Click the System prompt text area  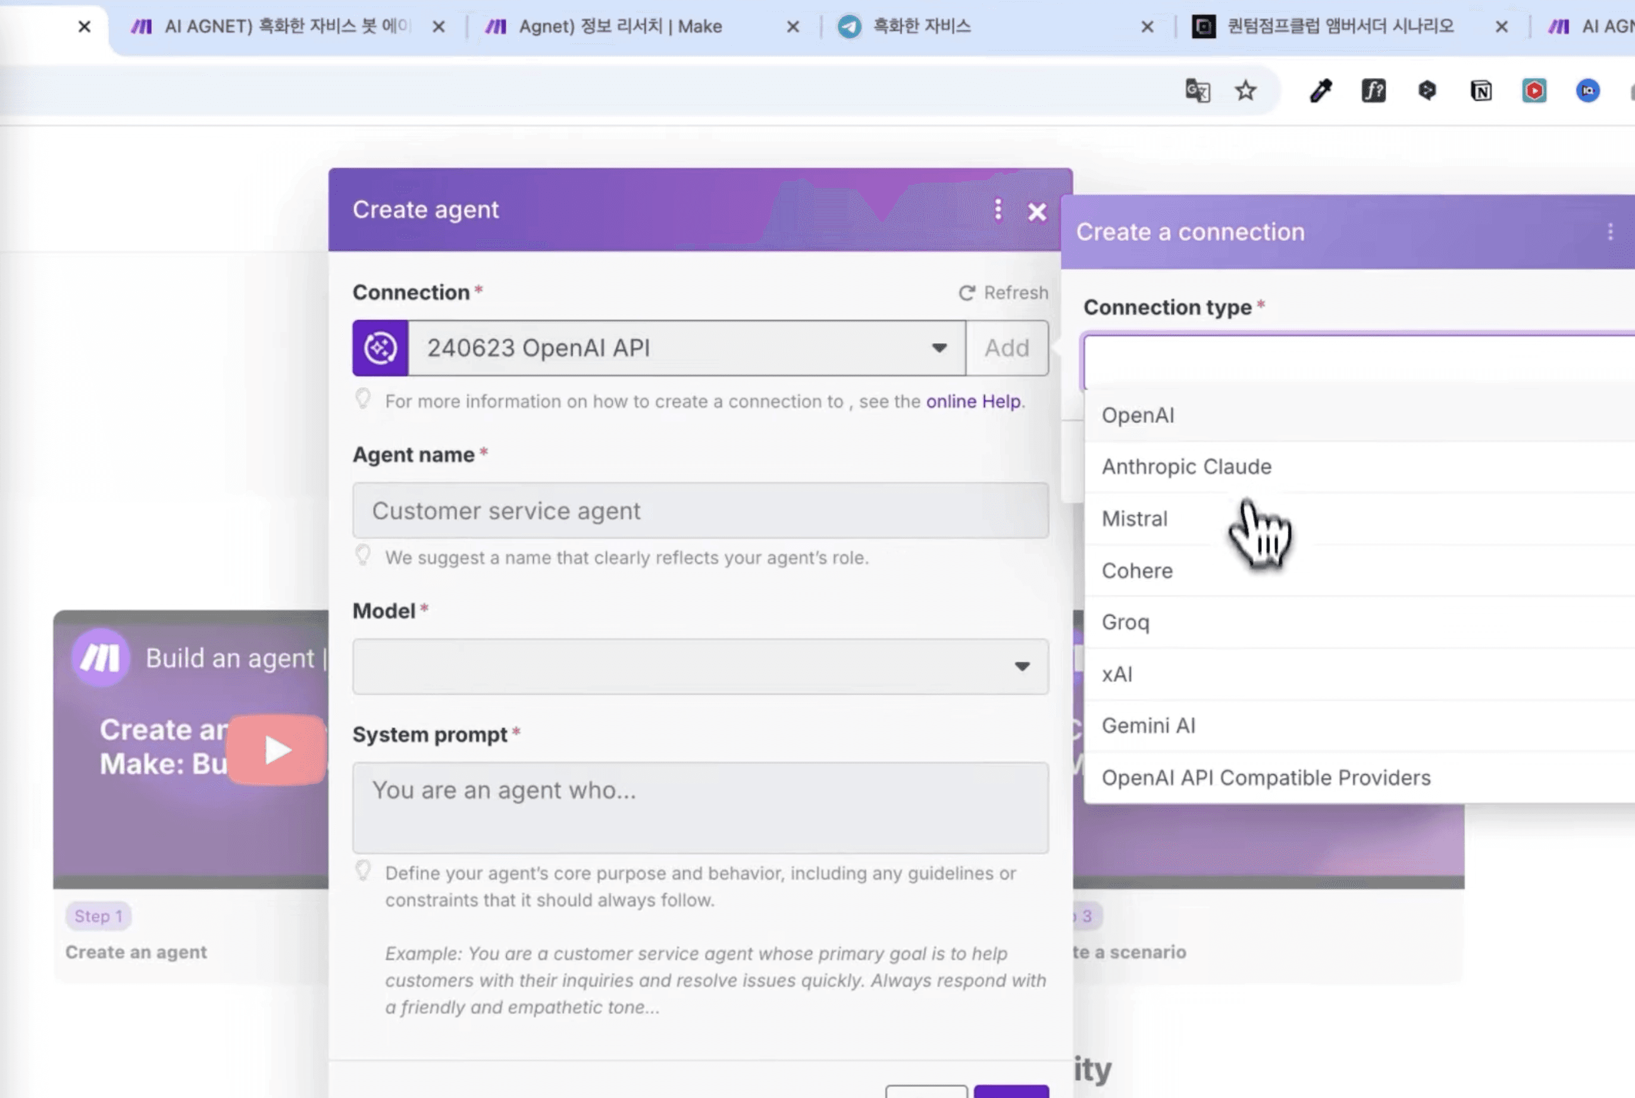click(700, 807)
